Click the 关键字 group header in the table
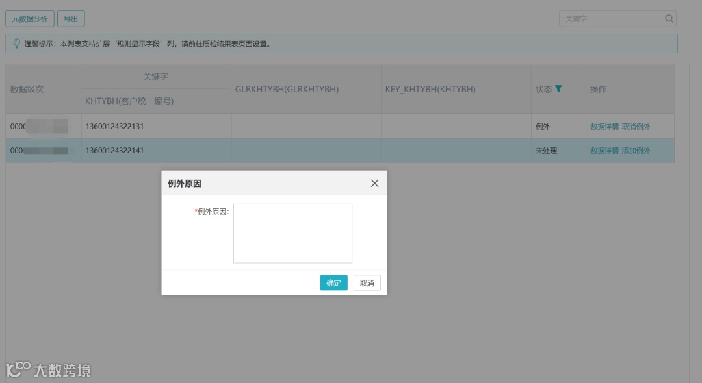702x383 pixels. (x=156, y=77)
